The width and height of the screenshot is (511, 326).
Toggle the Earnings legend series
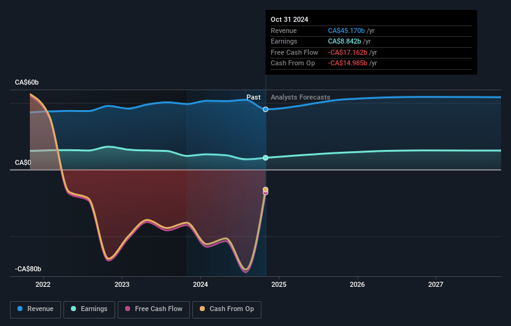(x=89, y=309)
